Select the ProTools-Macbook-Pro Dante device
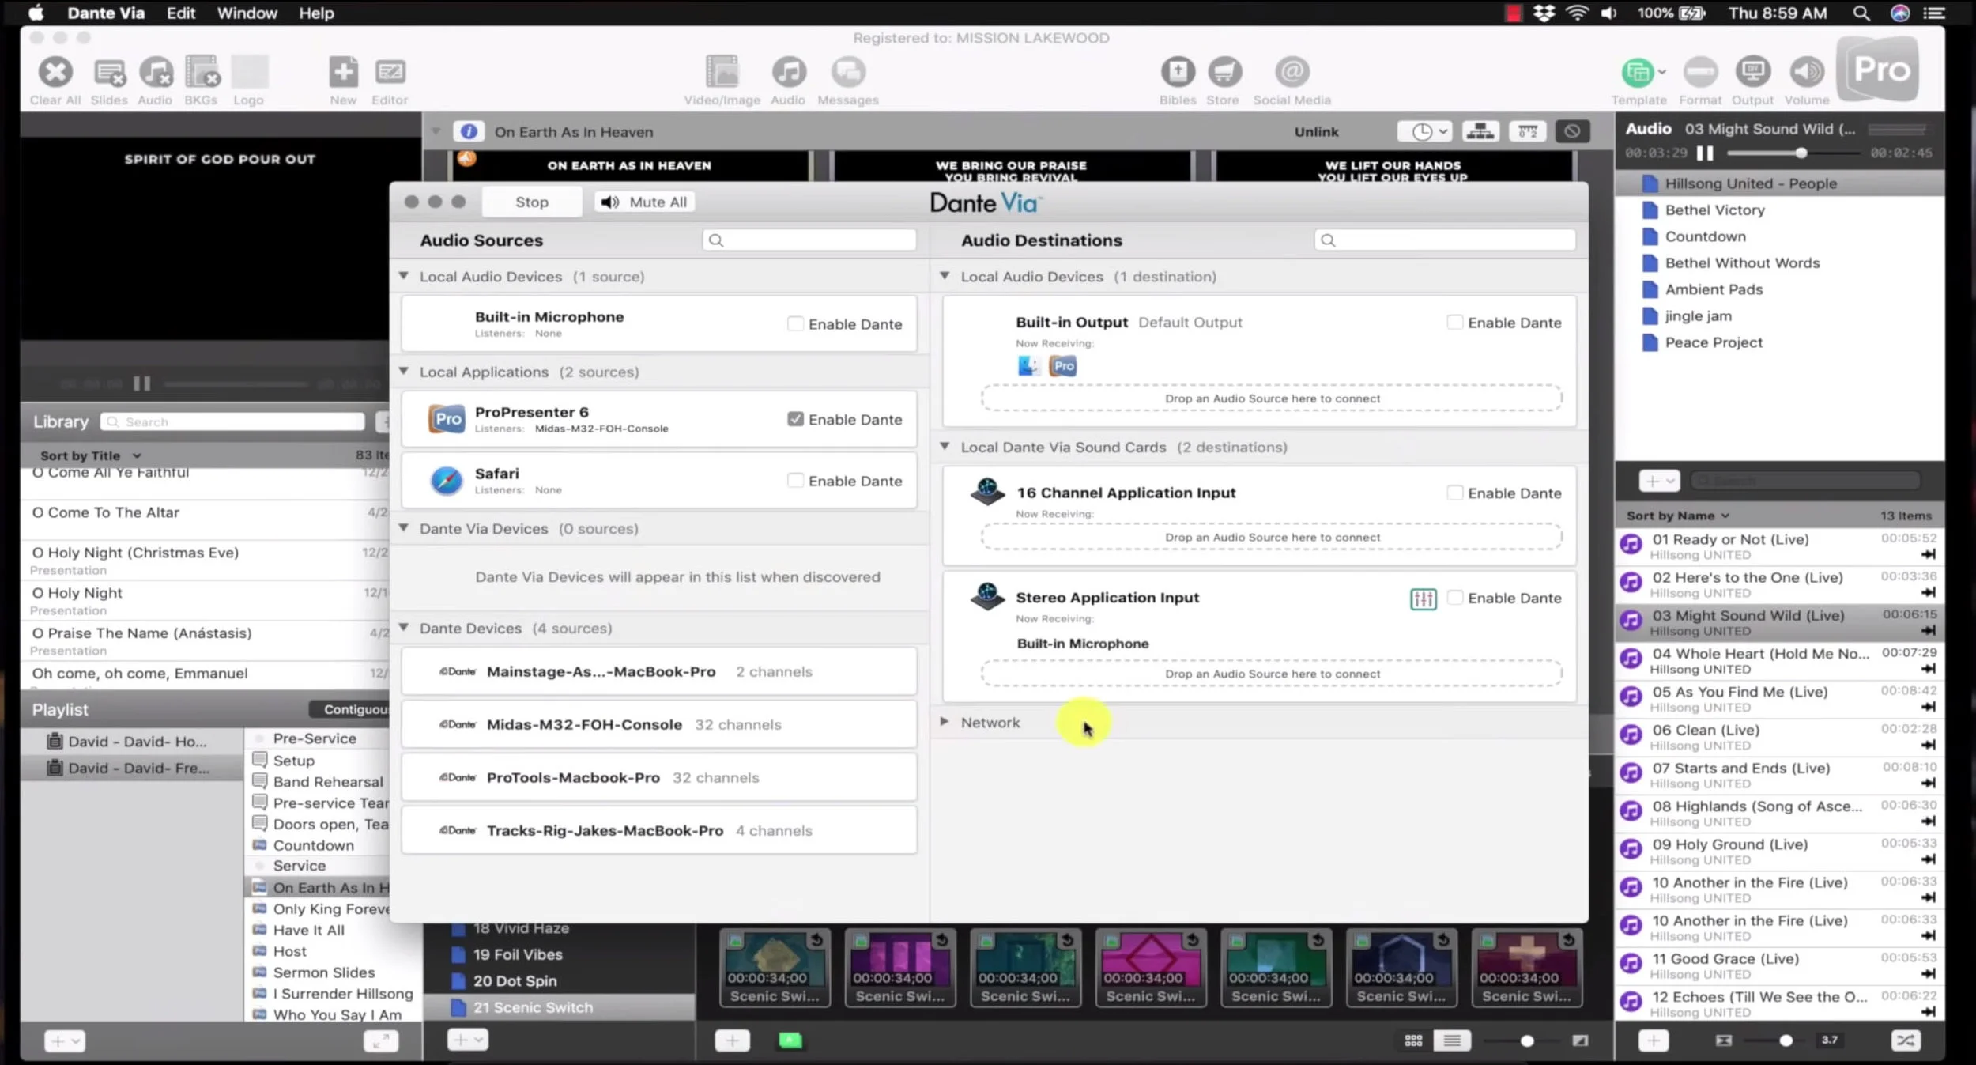 click(x=658, y=777)
